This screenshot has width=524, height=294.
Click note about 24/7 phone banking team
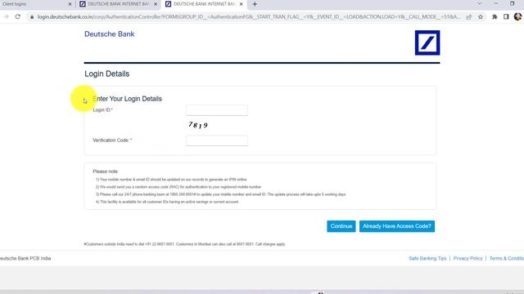(220, 194)
